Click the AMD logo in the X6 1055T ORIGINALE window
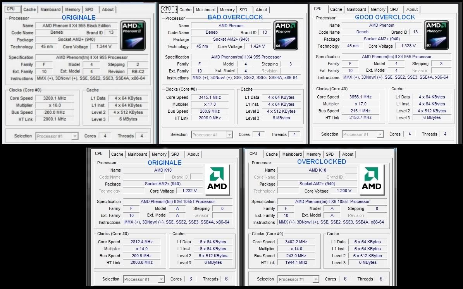Image resolution: width=463 pixels, height=289 pixels. click(x=217, y=180)
